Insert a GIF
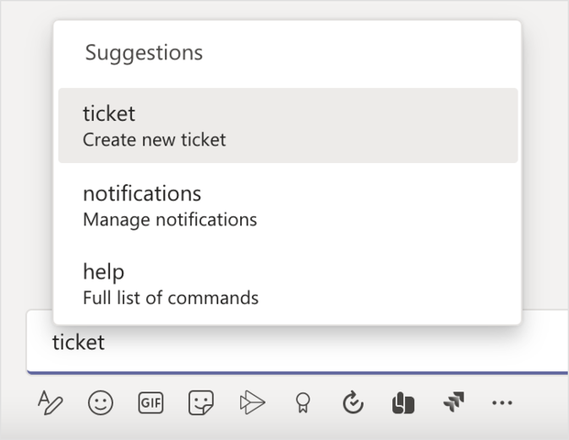 [152, 403]
